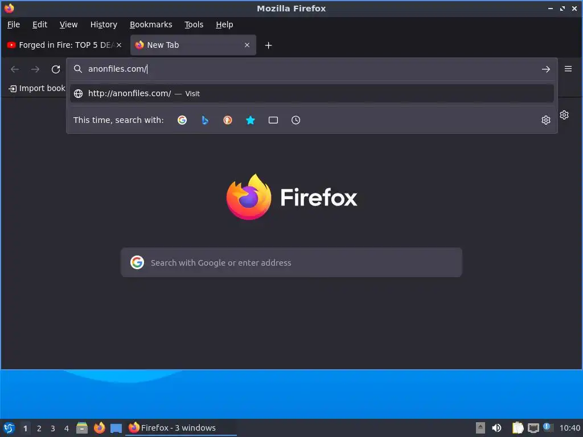The height and width of the screenshot is (437, 583).
Task: Go back one page
Action: [x=15, y=69]
